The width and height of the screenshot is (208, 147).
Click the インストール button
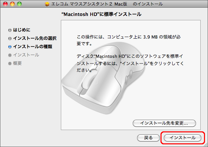182,138
